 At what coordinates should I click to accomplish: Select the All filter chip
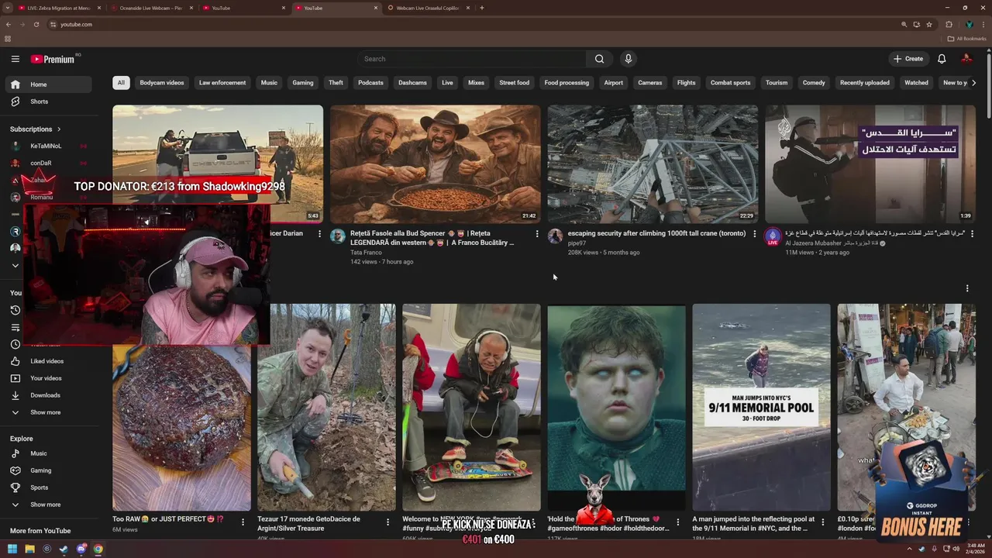(x=121, y=83)
